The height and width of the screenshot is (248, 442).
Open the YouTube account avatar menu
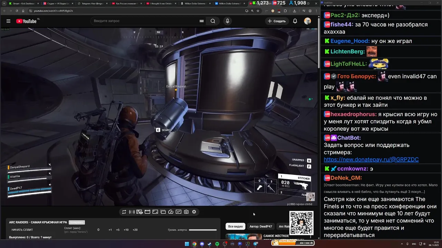coord(307,21)
